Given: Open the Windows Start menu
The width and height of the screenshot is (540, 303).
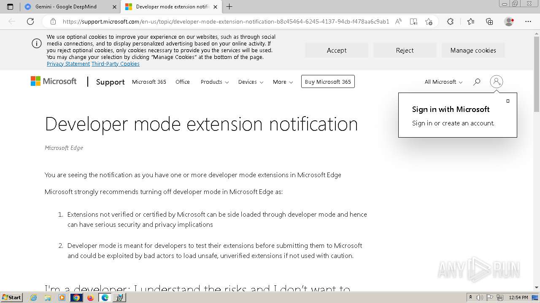Looking at the screenshot, I should pyautogui.click(x=11, y=297).
